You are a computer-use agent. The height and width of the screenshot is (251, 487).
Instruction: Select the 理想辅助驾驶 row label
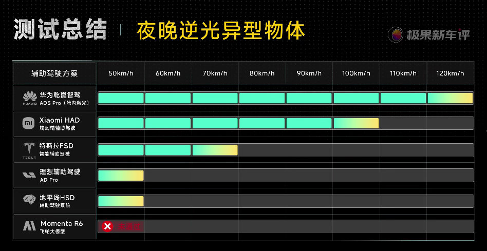60,172
